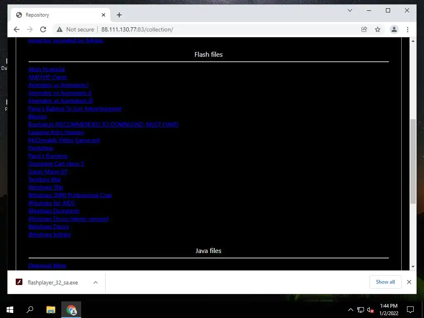Open Papa's Bakeria To Go Advertisement link

[x=75, y=108]
